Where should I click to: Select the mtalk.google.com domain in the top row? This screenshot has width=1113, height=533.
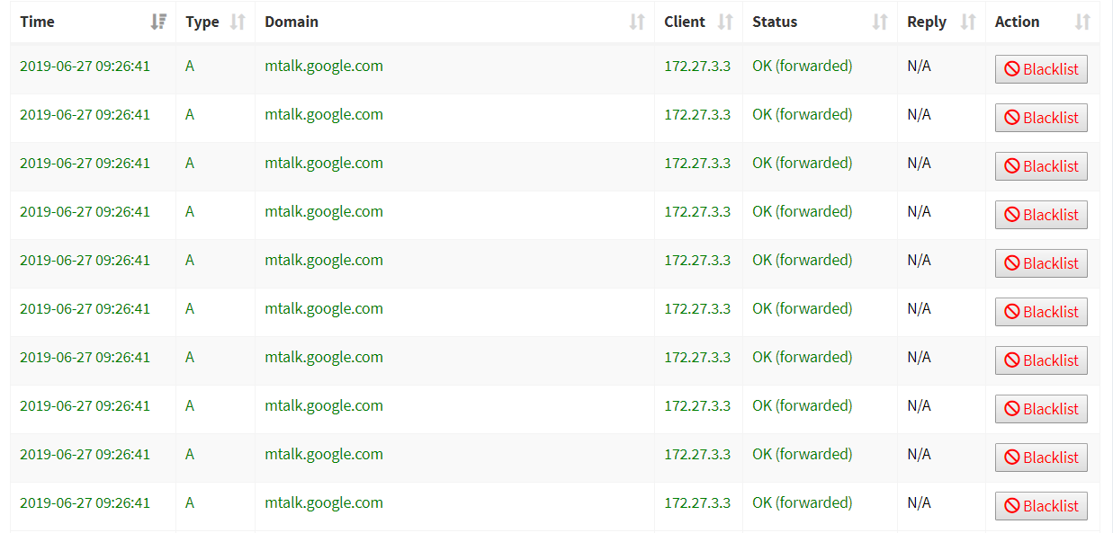pyautogui.click(x=324, y=66)
